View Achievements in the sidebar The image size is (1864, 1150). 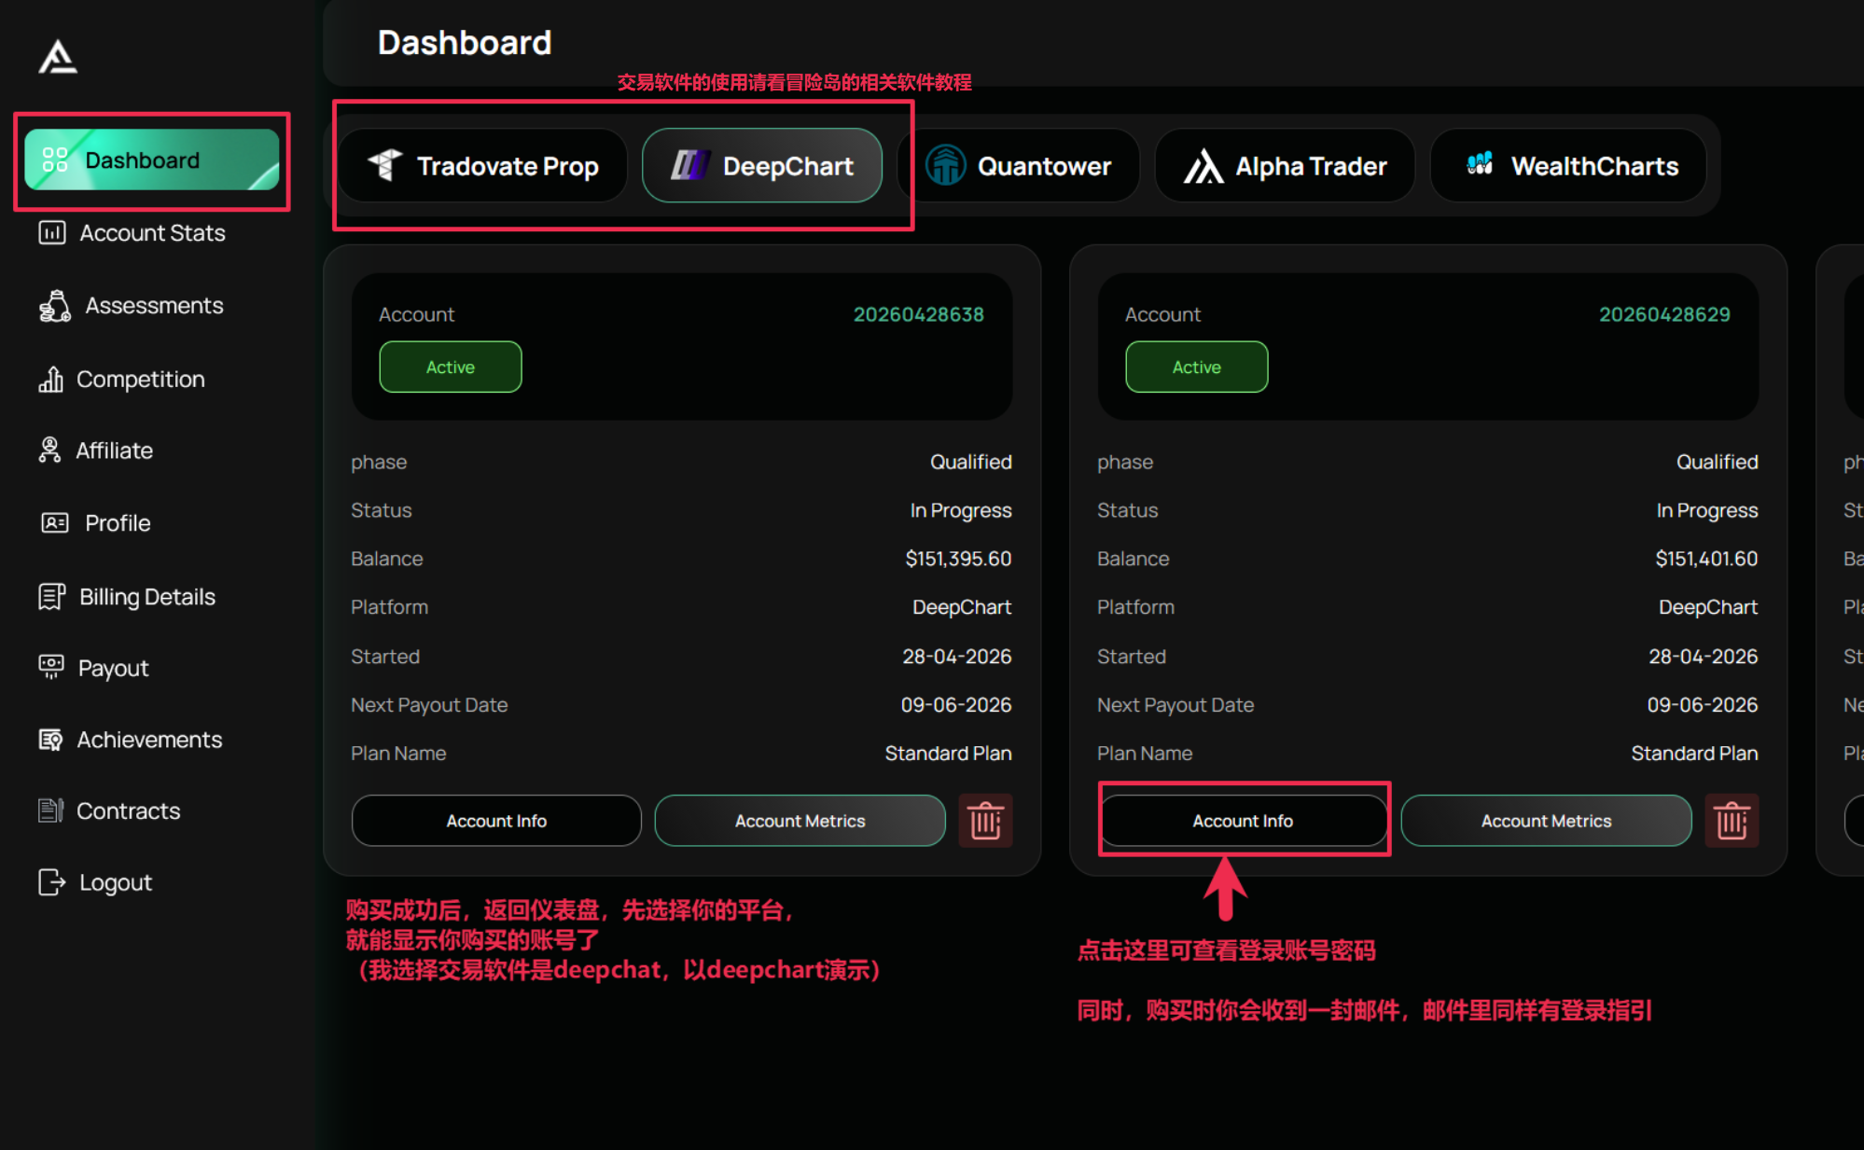[131, 740]
